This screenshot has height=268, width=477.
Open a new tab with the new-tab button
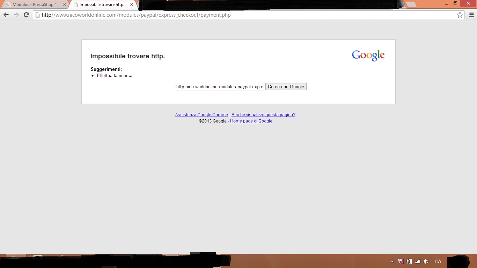point(411,5)
